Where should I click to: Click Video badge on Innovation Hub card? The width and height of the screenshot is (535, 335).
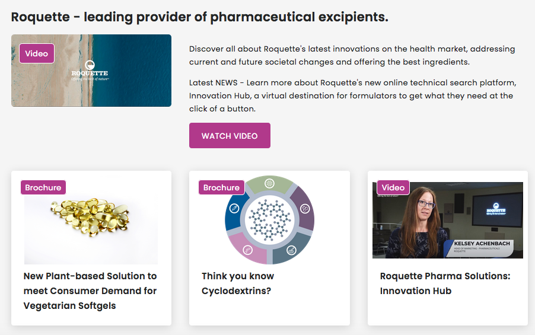tap(393, 187)
